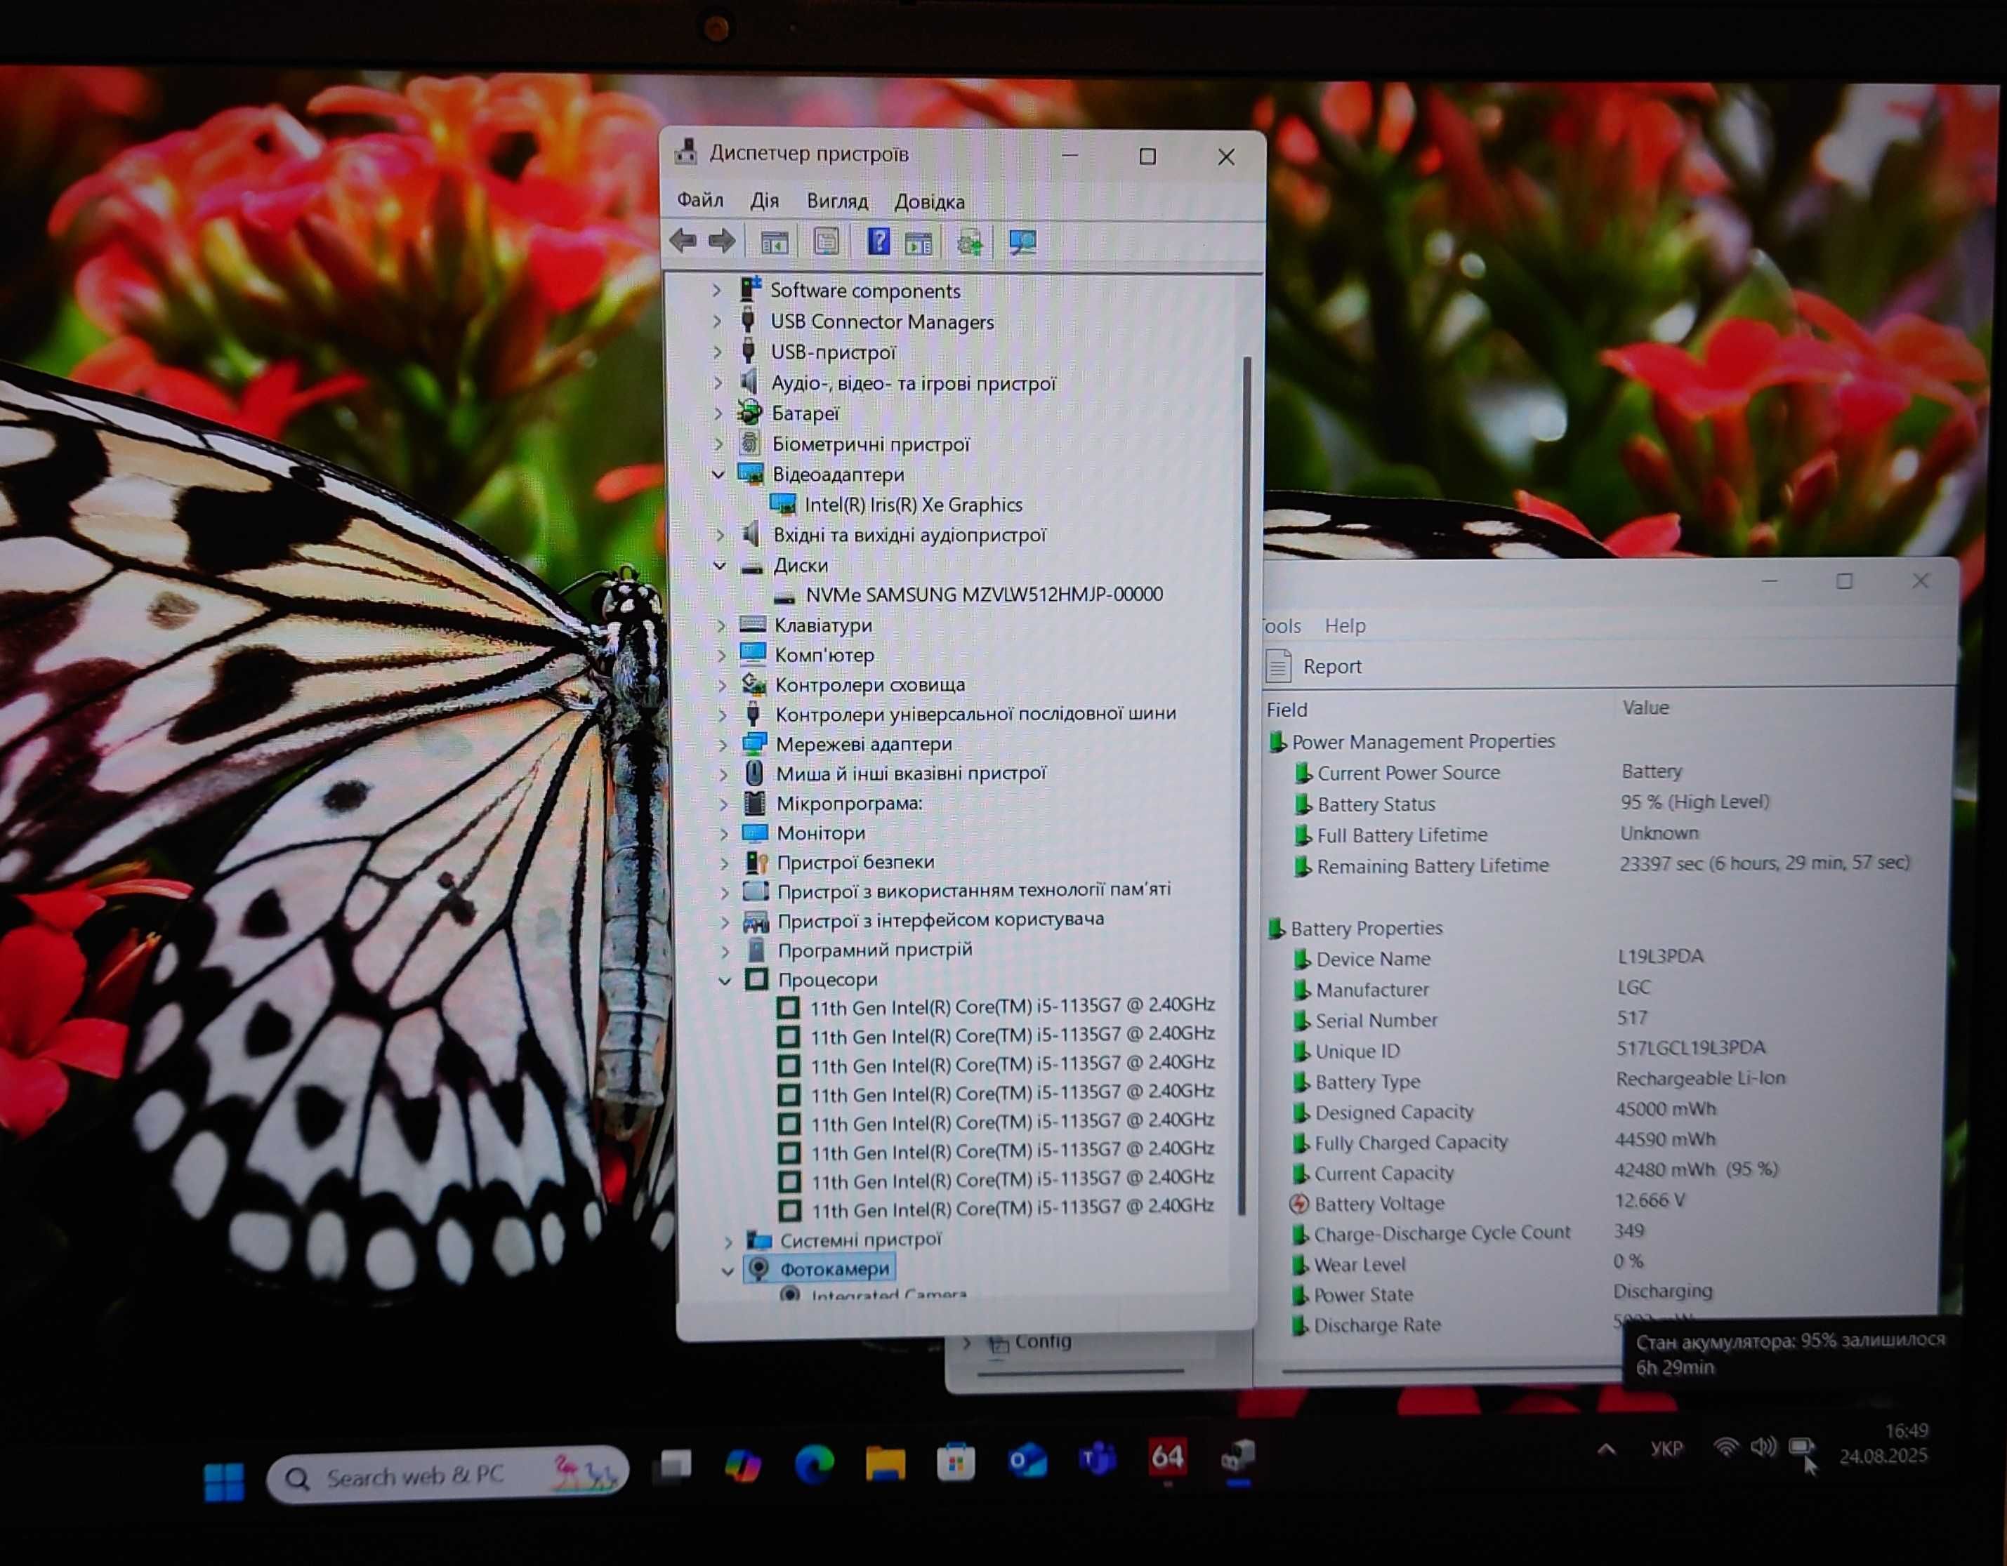Collapse the Диски category
The width and height of the screenshot is (2007, 1566).
click(720, 566)
